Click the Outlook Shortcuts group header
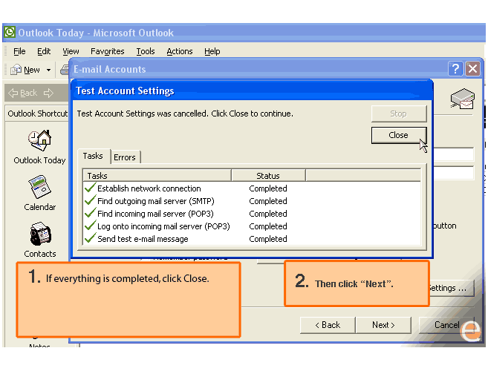This screenshot has width=488, height=371. [x=37, y=114]
